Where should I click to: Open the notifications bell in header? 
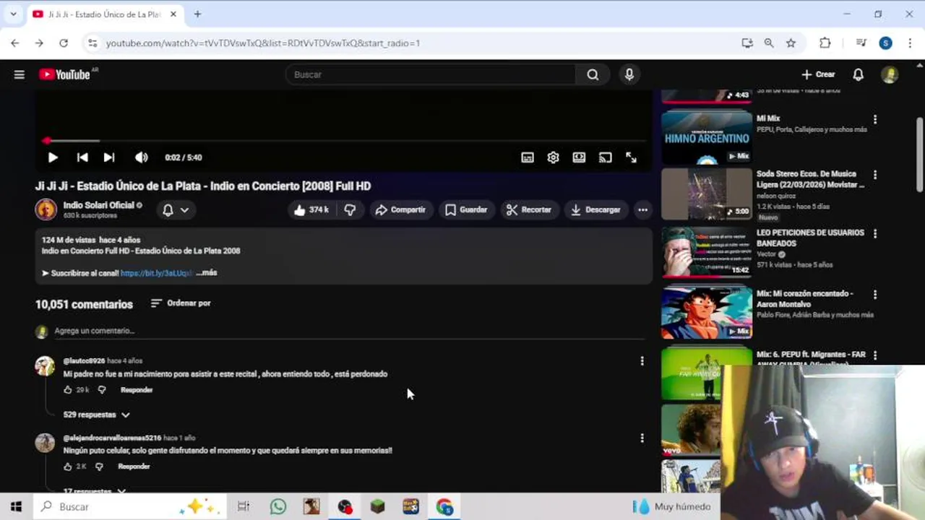(x=858, y=74)
